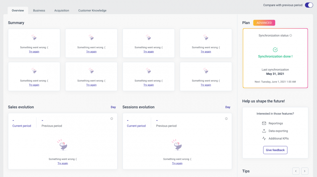Go to previous tip with left chevron

pyautogui.click(x=296, y=171)
